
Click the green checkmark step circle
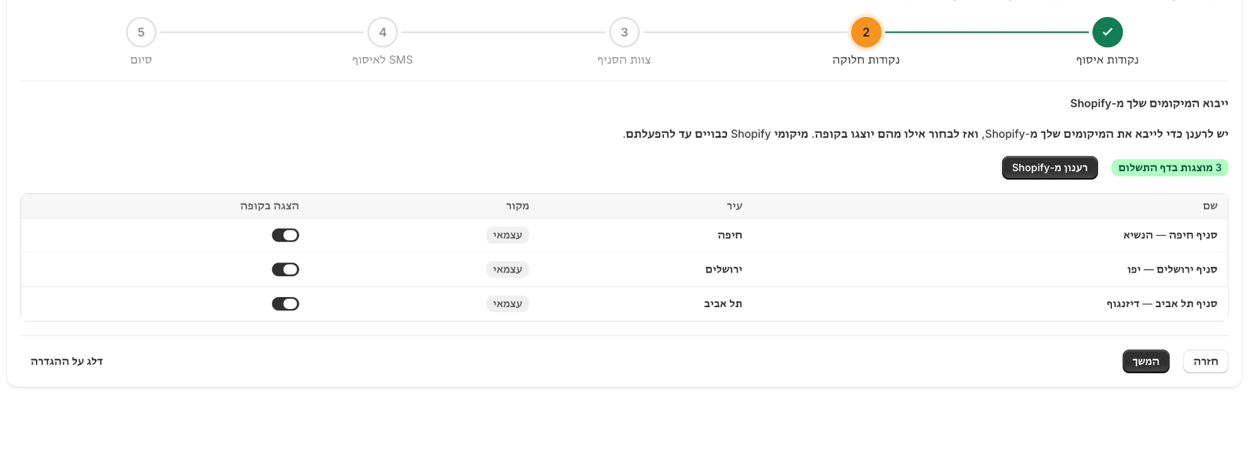(1108, 32)
